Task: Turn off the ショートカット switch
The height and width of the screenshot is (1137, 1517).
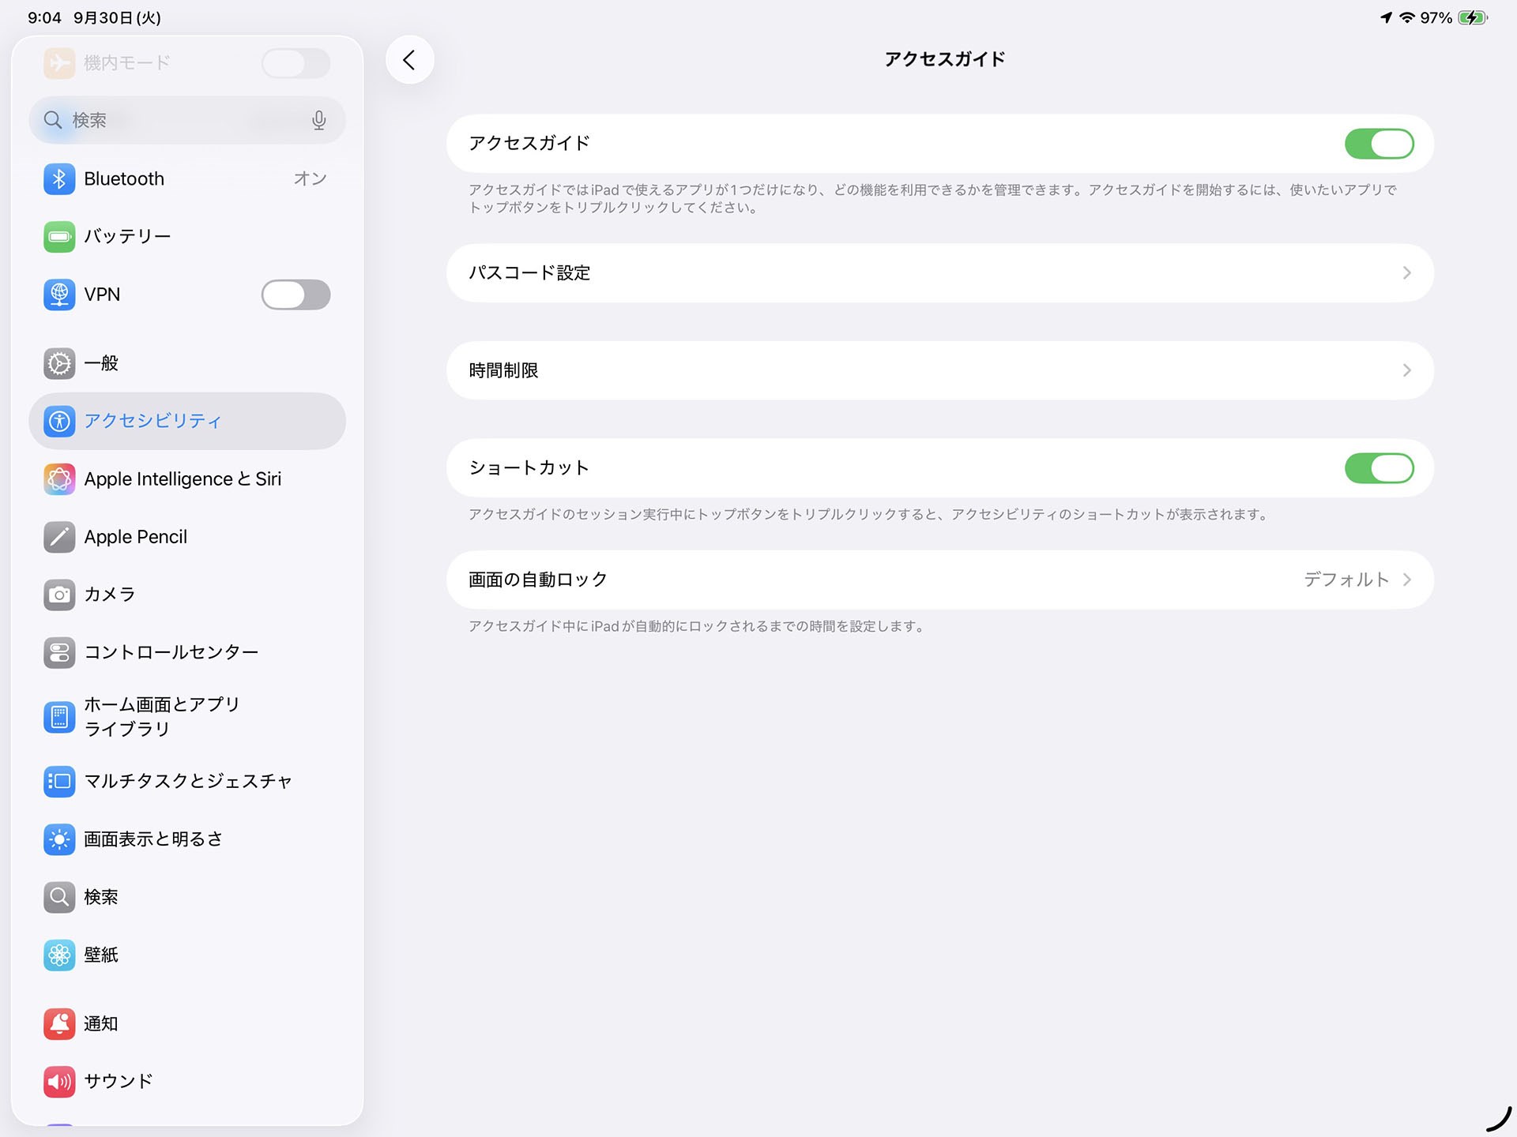Action: click(1379, 467)
